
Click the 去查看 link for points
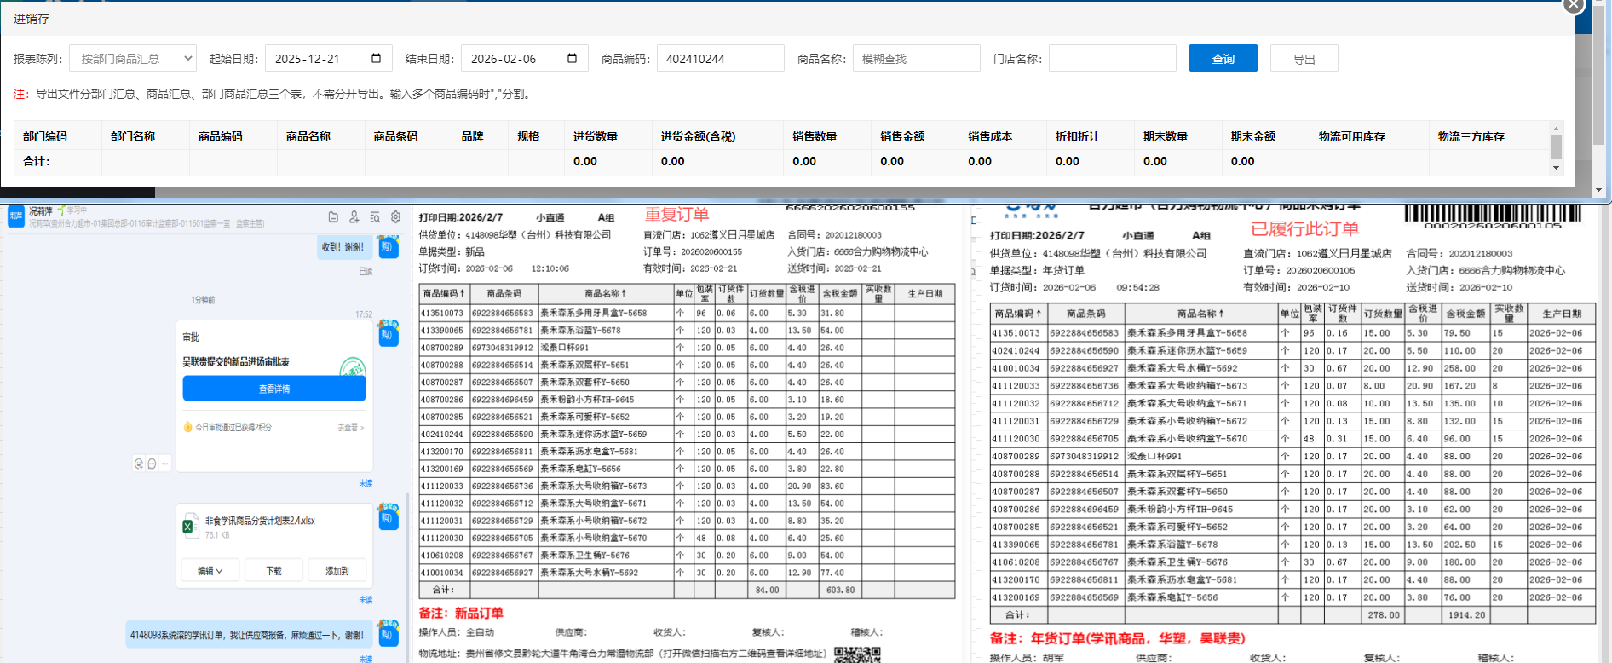tap(350, 427)
